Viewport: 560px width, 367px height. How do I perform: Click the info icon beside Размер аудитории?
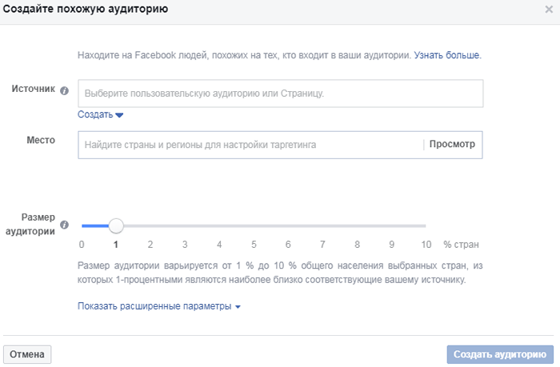pos(64,225)
